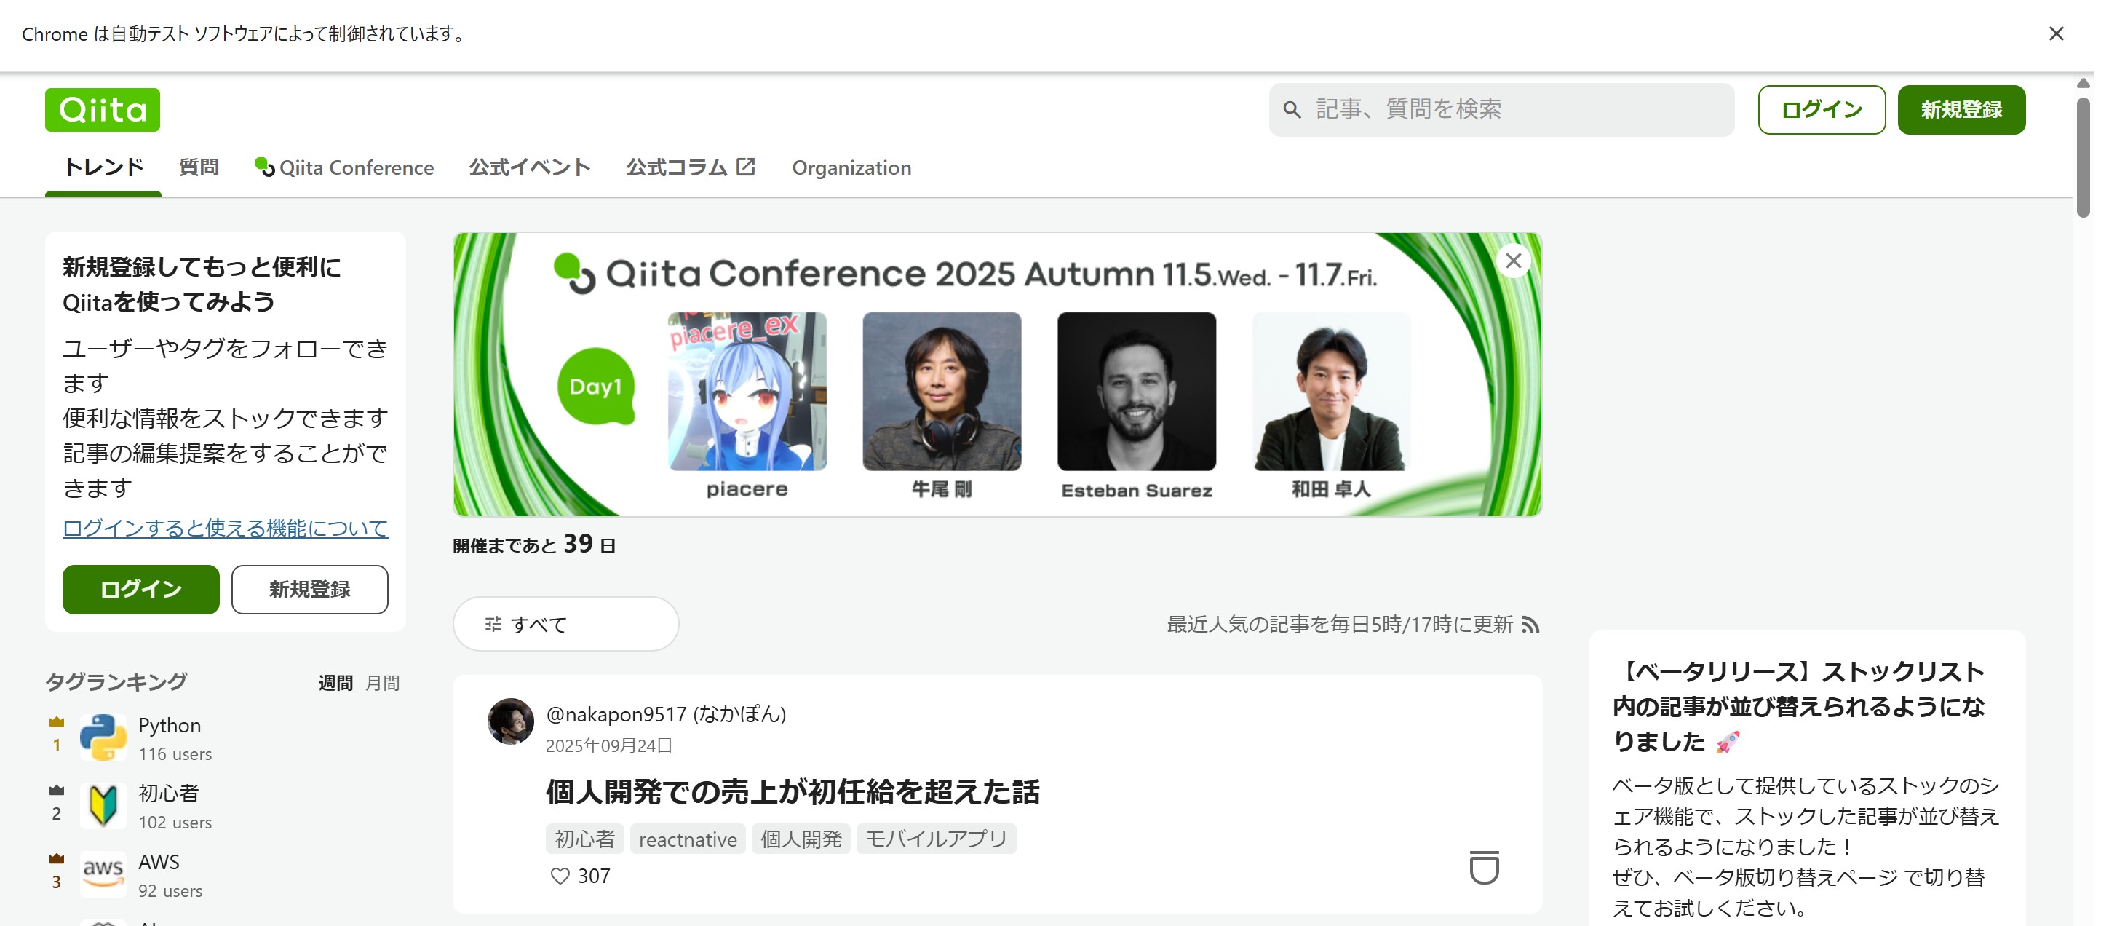The height and width of the screenshot is (926, 2125).
Task: Click the stock icon on nakapon9517 article
Action: [1483, 868]
